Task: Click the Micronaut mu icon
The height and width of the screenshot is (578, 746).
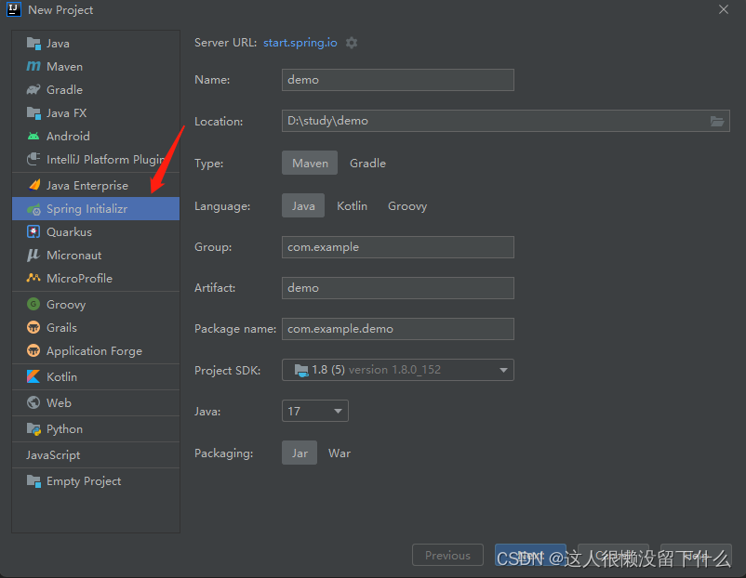Action: pos(33,256)
